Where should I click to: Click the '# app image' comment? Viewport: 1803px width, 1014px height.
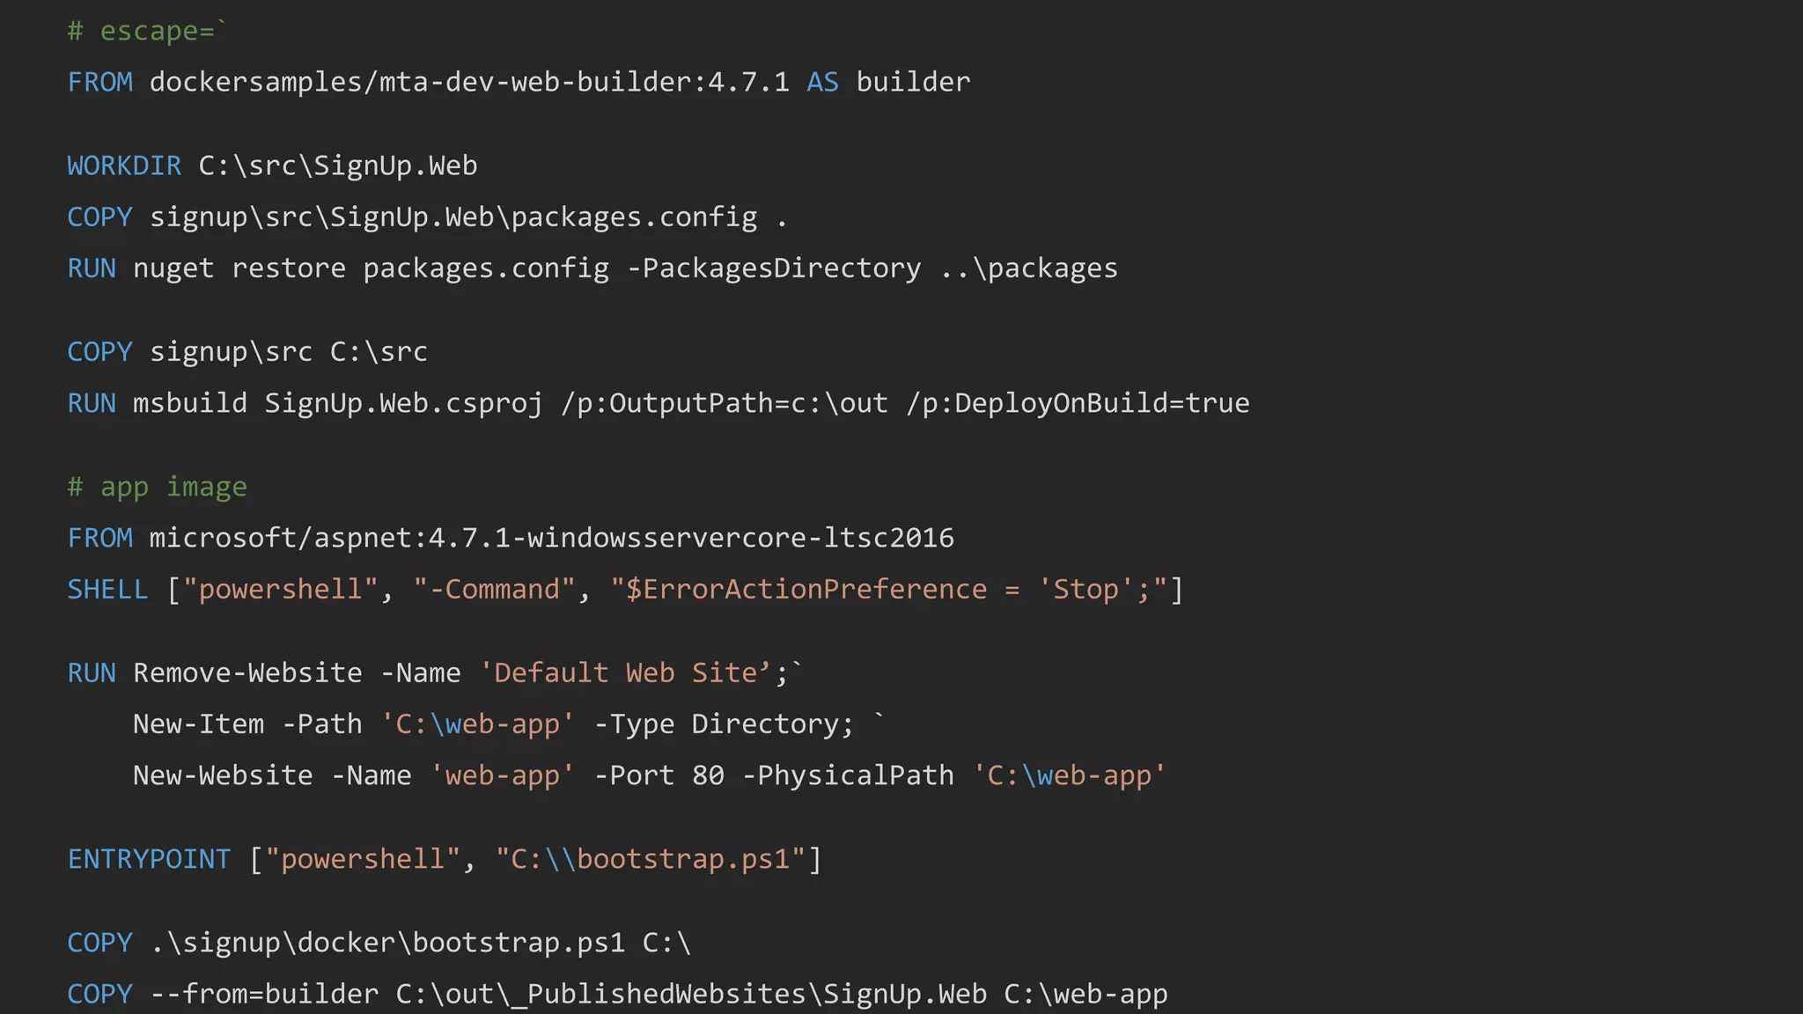click(x=158, y=487)
